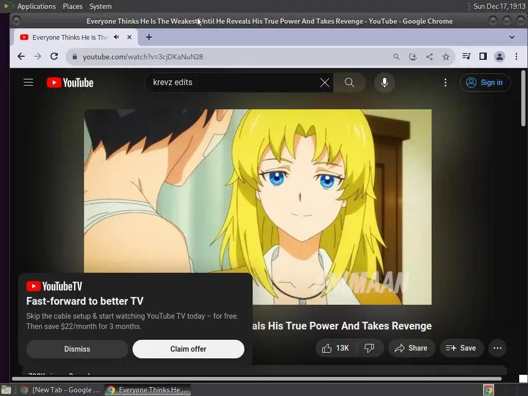Open the Chrome profile avatar
The width and height of the screenshot is (528, 396).
pyautogui.click(x=499, y=57)
